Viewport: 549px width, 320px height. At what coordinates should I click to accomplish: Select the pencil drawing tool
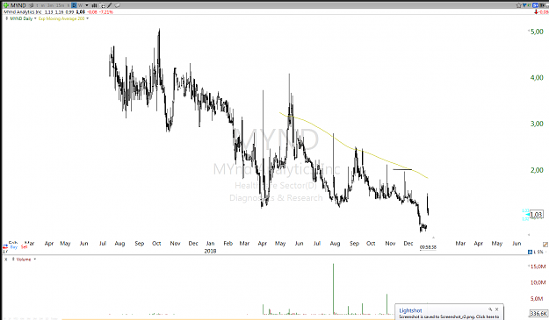[x=110, y=5]
